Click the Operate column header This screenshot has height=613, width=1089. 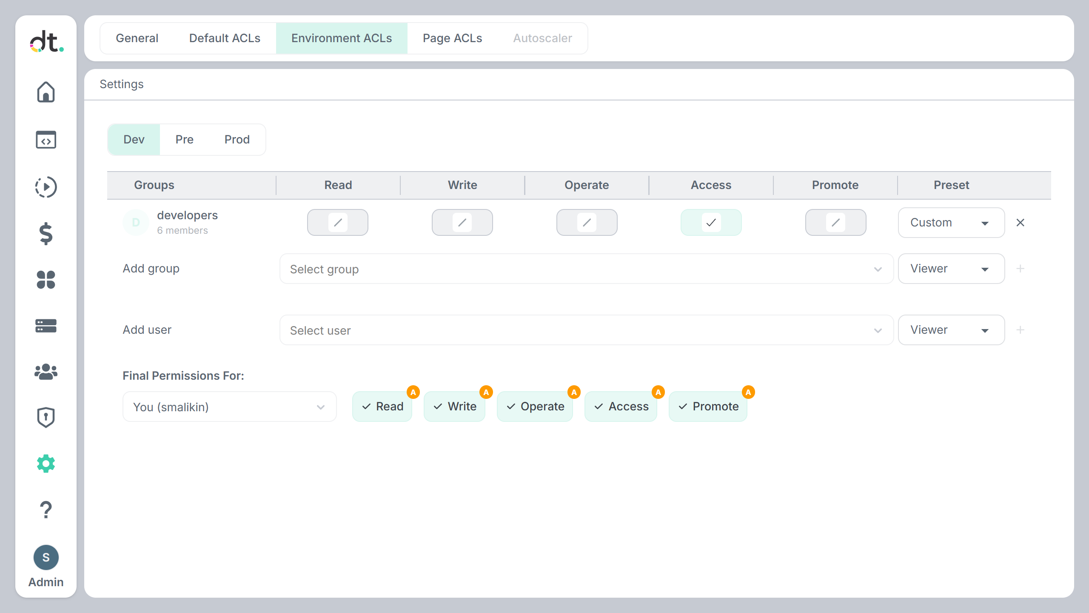[587, 185]
